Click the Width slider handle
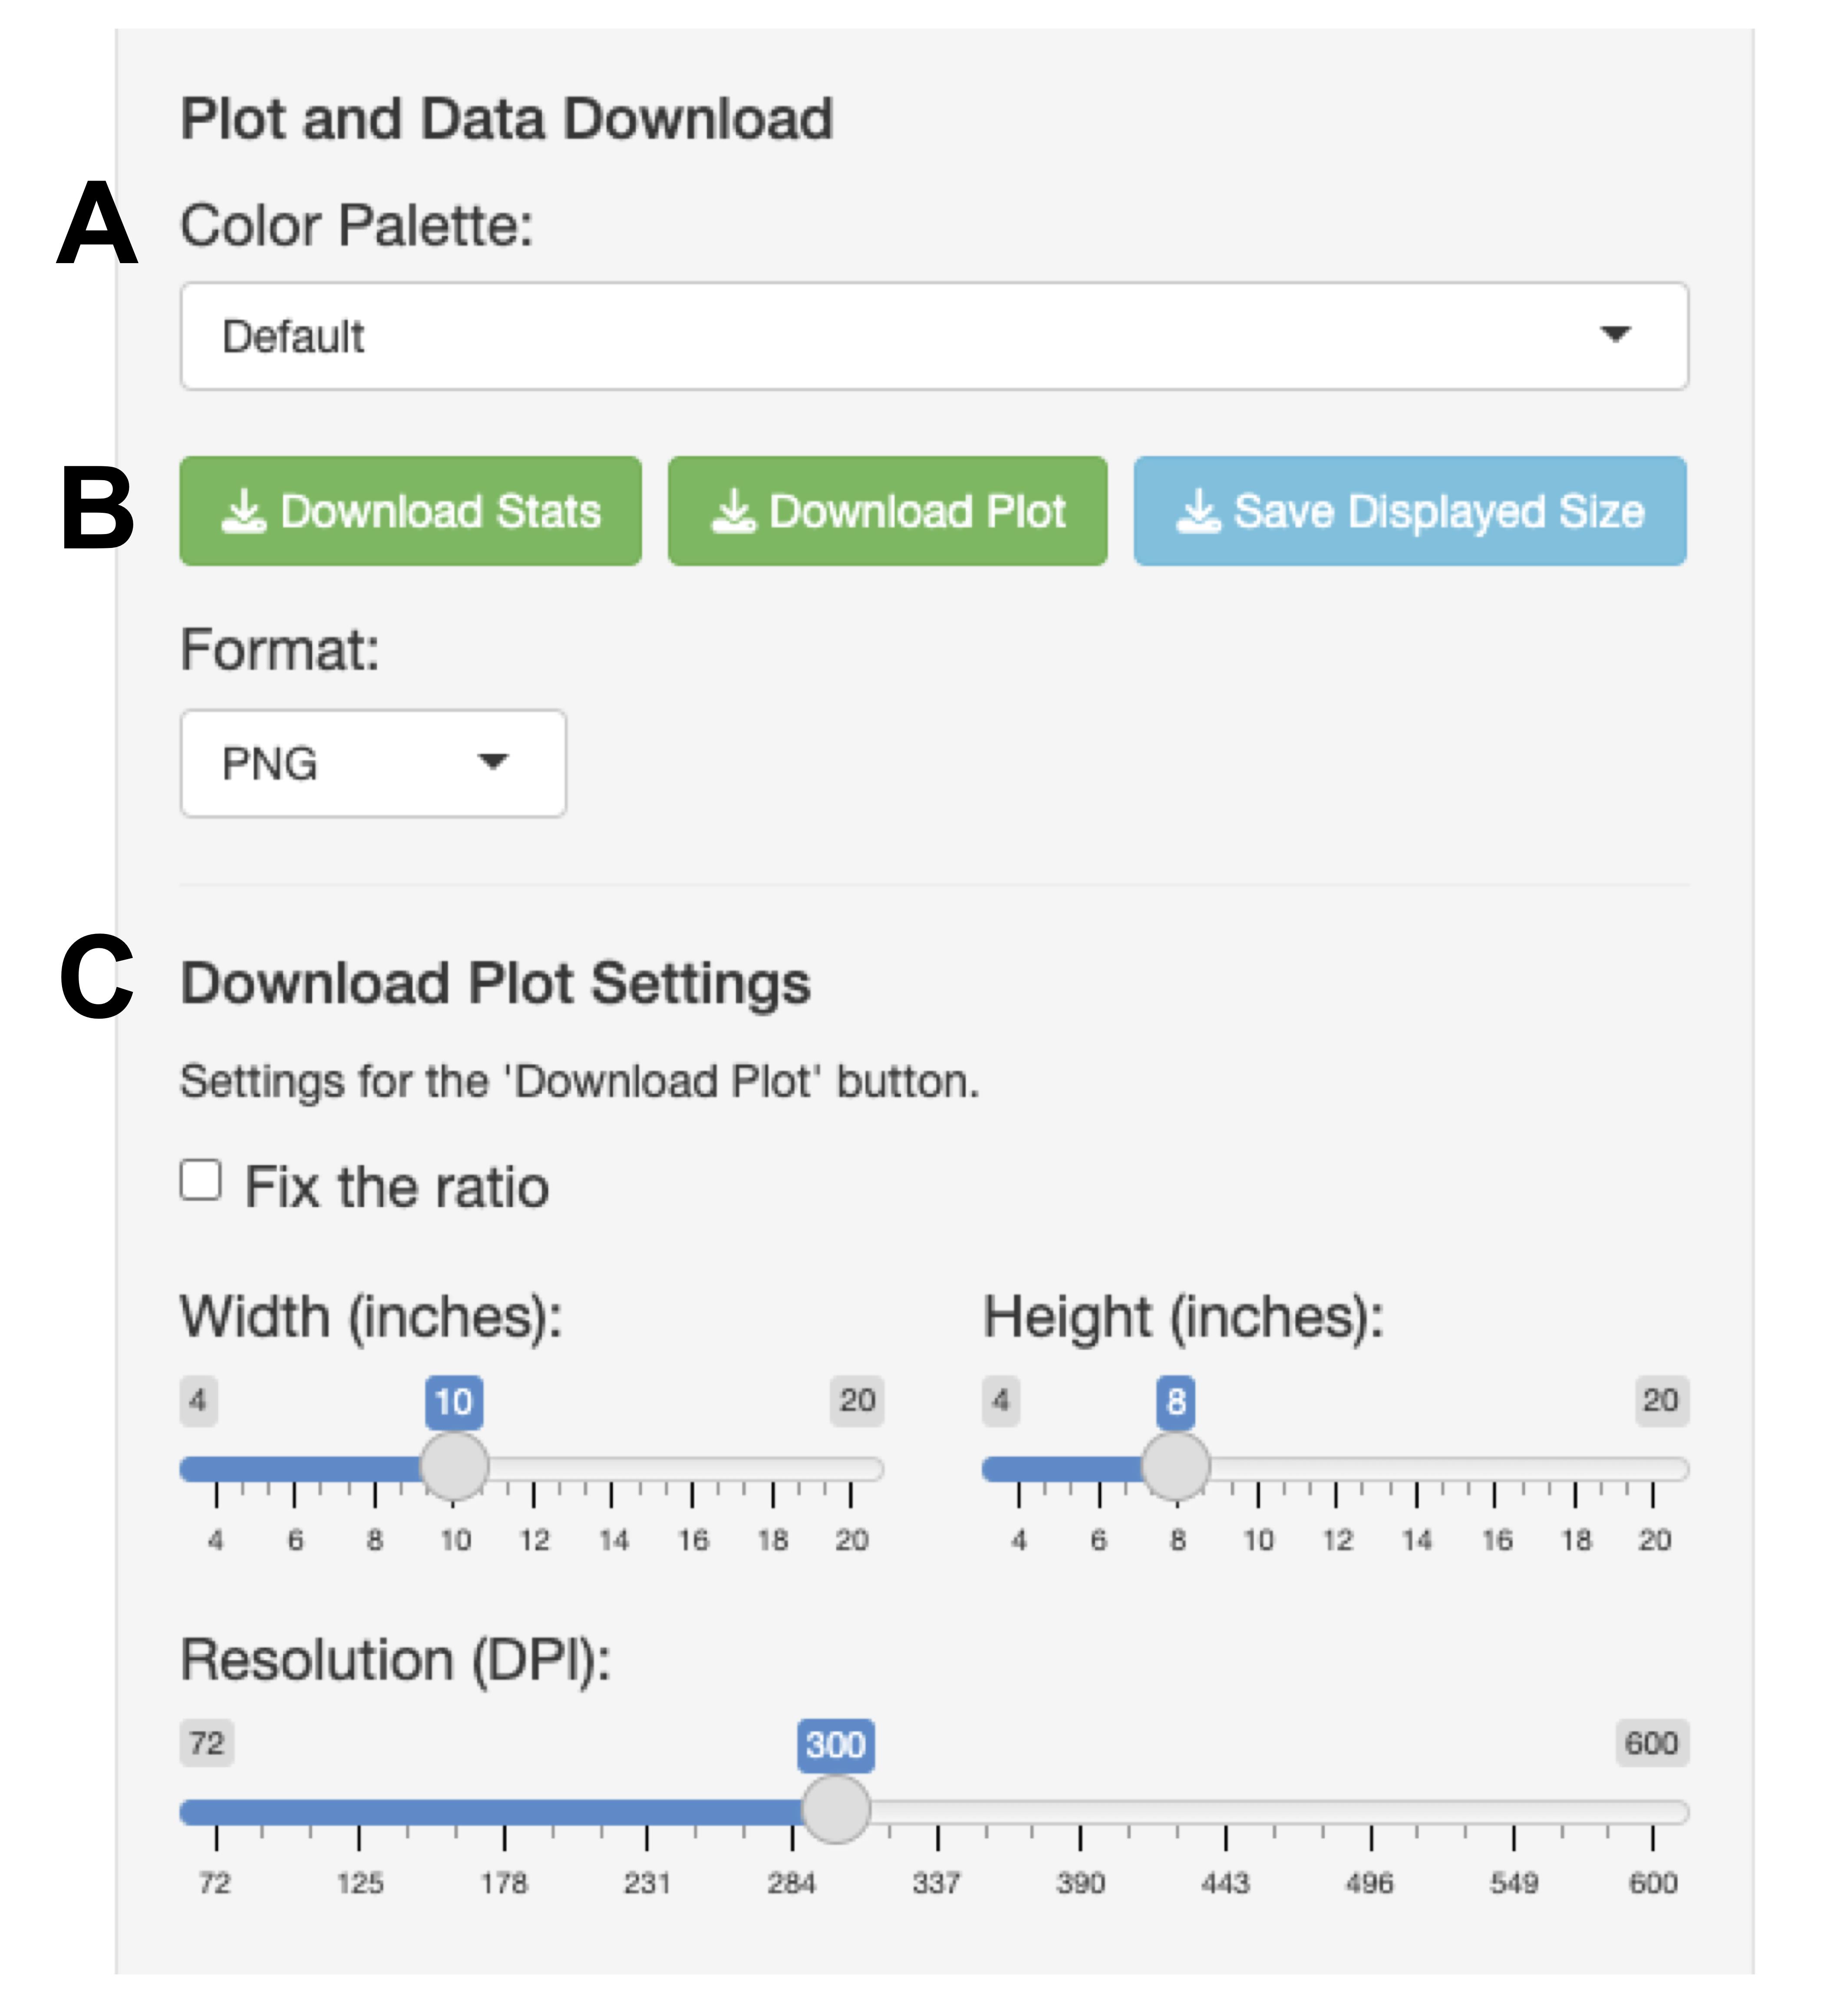 pyautogui.click(x=454, y=1466)
